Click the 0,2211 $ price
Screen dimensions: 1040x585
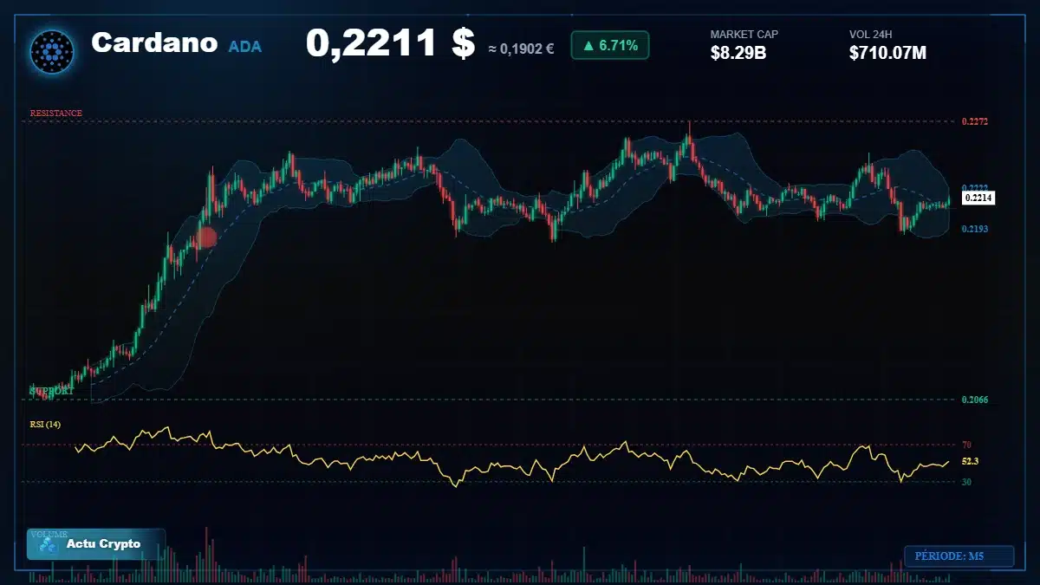coord(390,43)
